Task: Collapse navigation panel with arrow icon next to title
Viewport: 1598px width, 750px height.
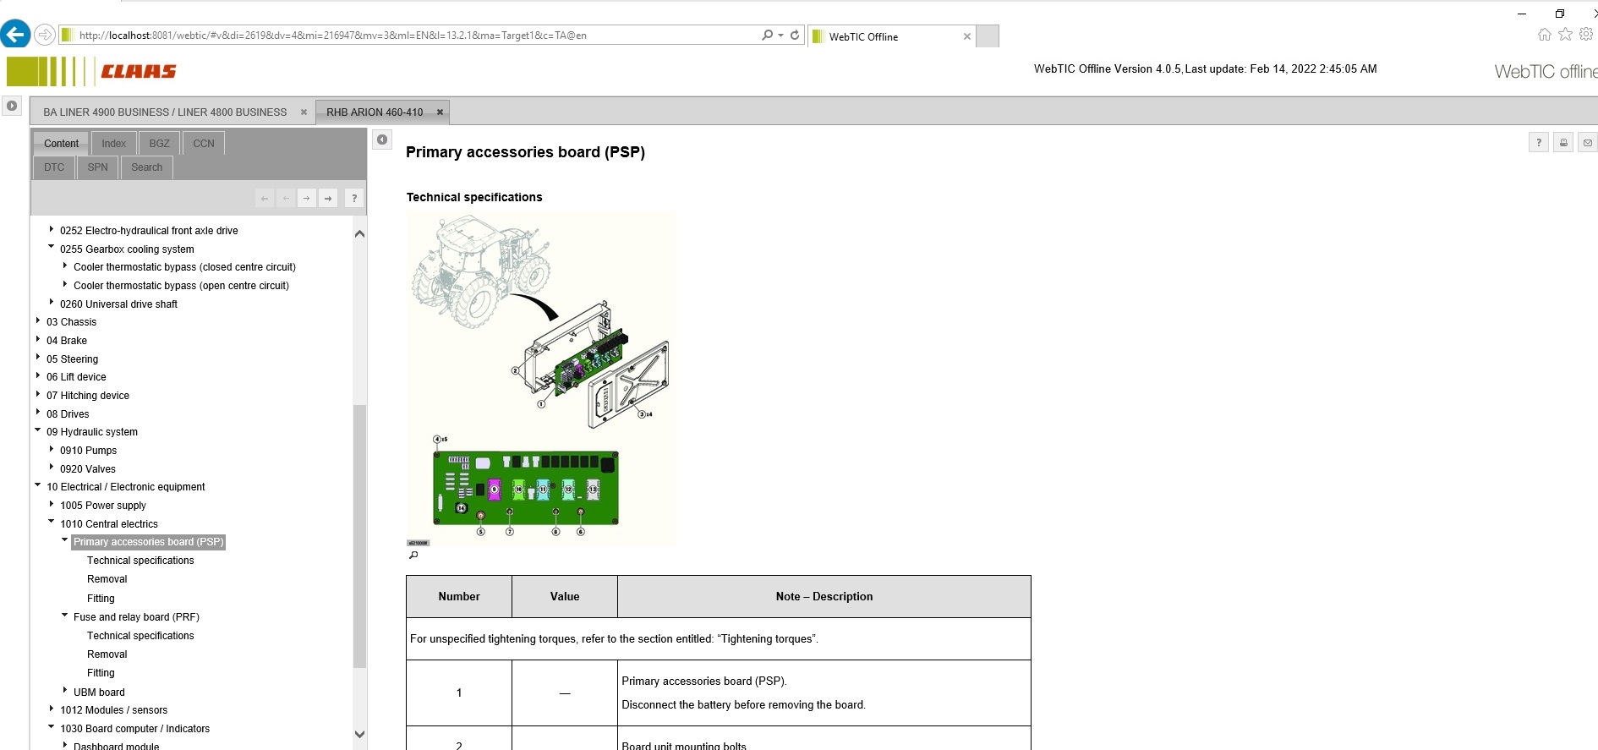Action: [382, 140]
